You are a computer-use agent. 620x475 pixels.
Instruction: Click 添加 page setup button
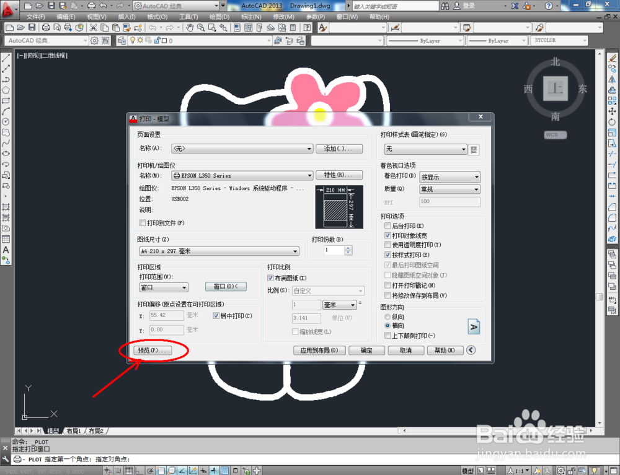(339, 149)
